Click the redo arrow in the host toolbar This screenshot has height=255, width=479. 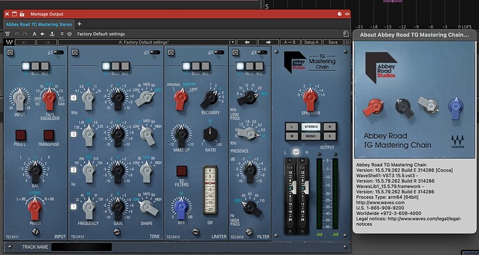pos(25,34)
